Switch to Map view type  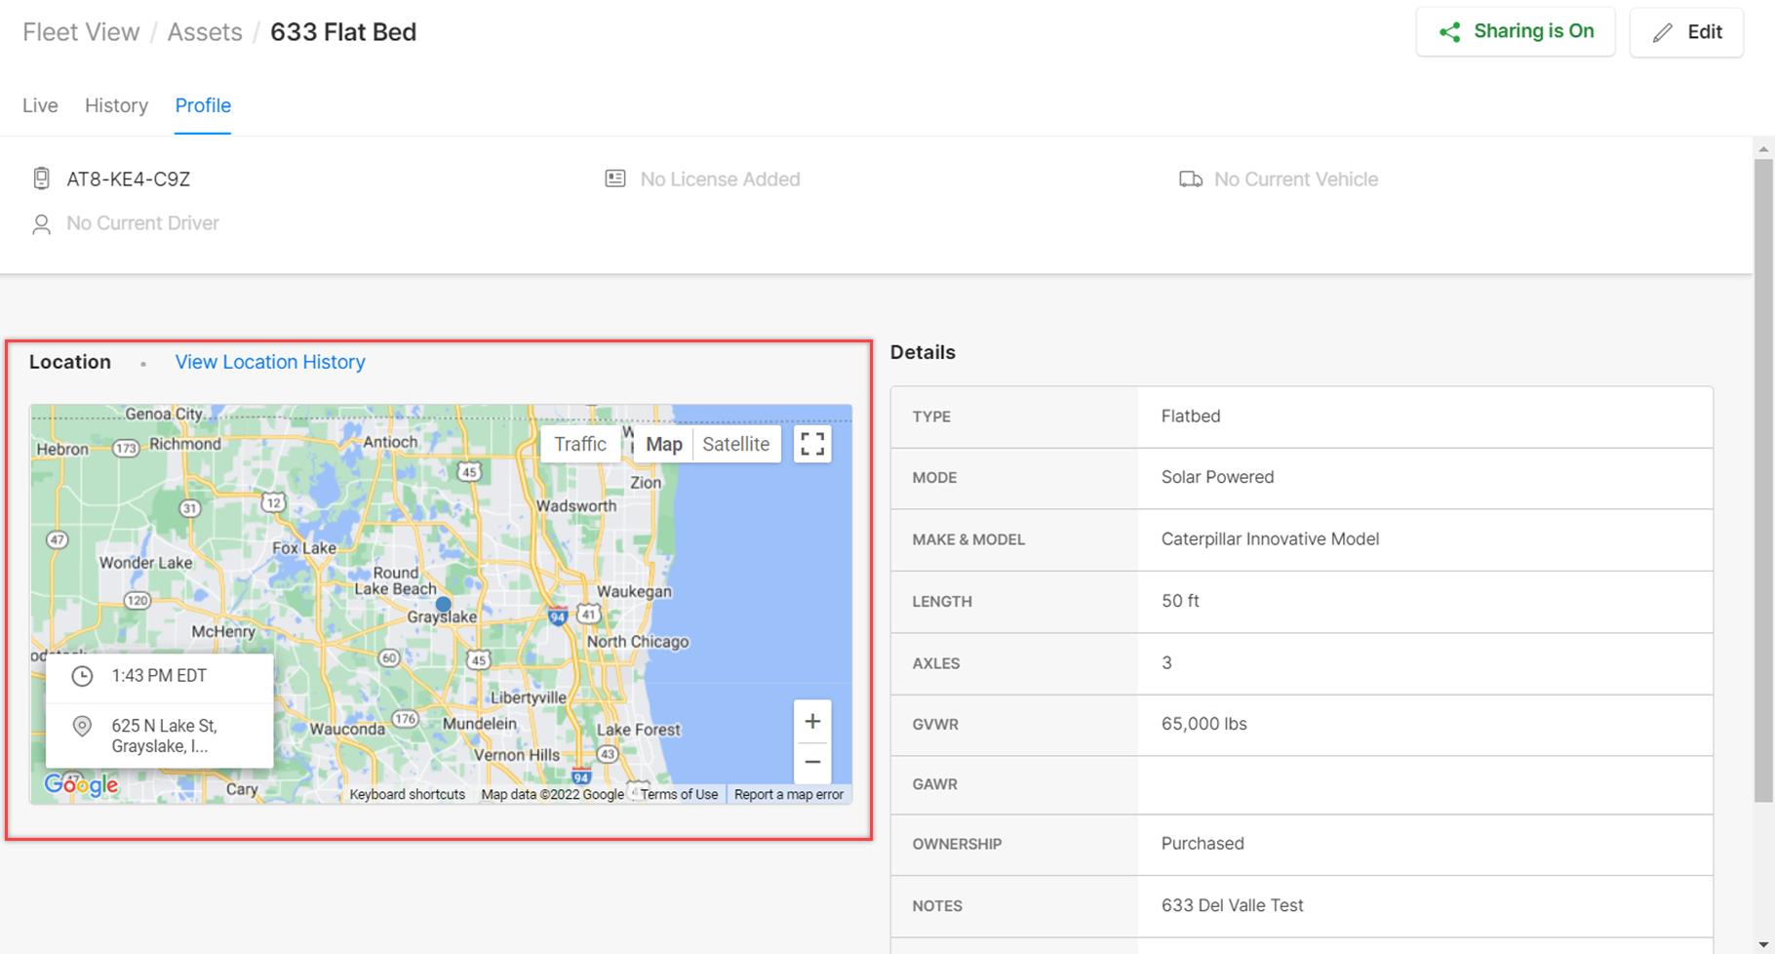pos(664,444)
